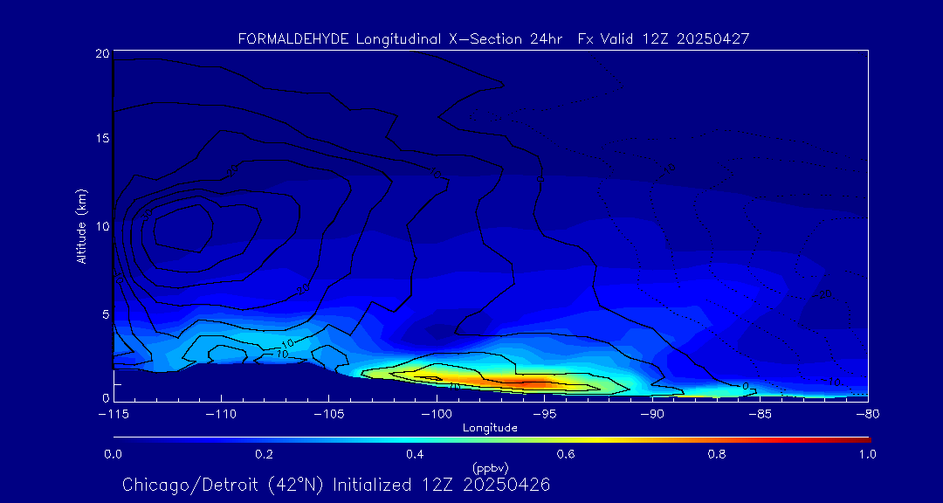Click the colorbar value label '0.4'
Image resolution: width=943 pixels, height=503 pixels.
tap(416, 454)
